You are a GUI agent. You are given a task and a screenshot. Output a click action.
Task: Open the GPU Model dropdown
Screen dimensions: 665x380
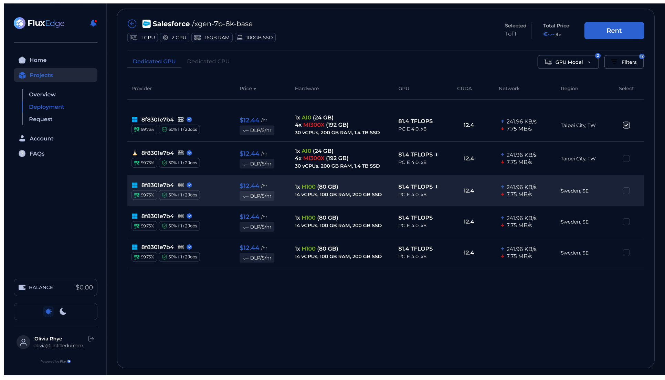[x=568, y=62]
